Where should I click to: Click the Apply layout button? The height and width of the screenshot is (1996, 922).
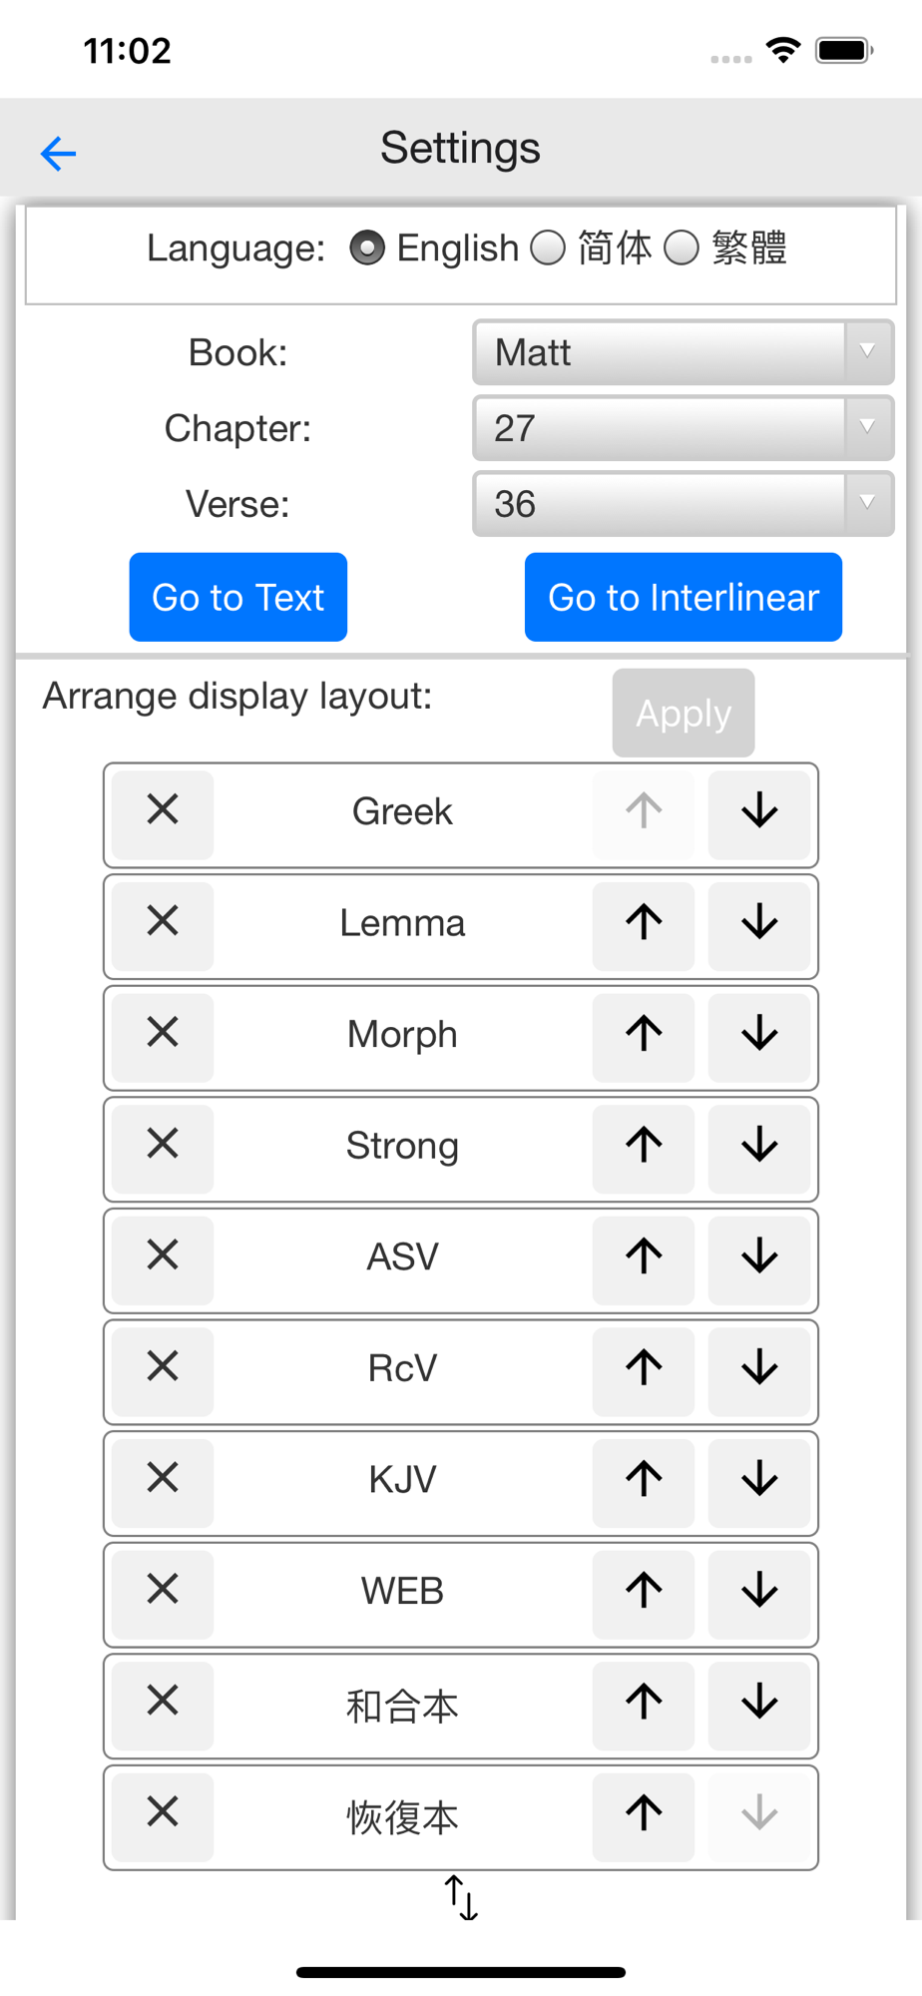pos(684,713)
